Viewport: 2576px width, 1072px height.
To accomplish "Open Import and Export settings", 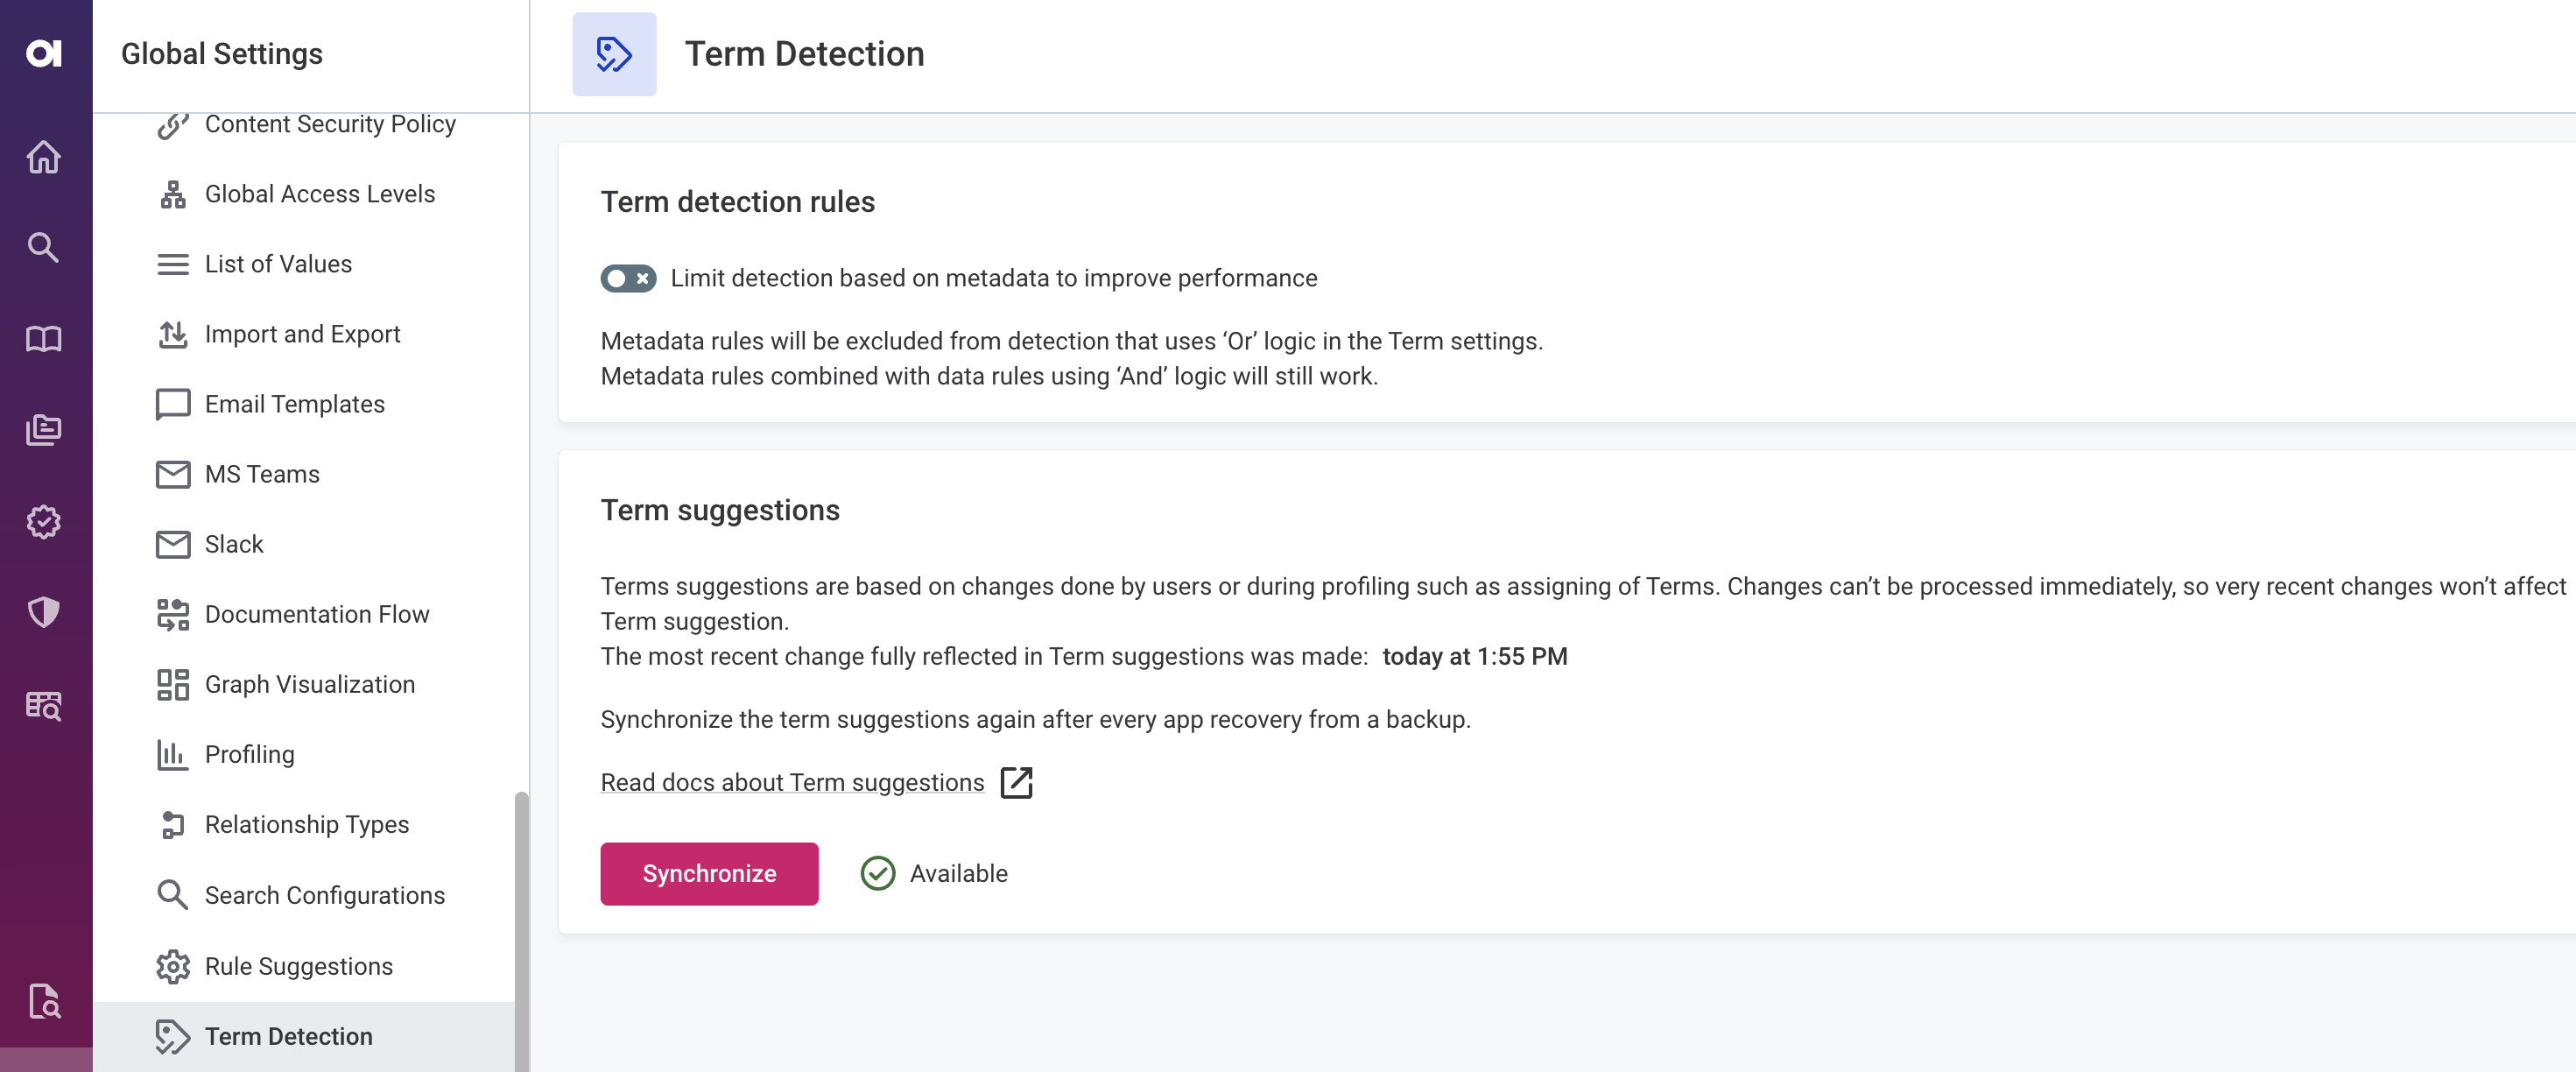I will [302, 334].
